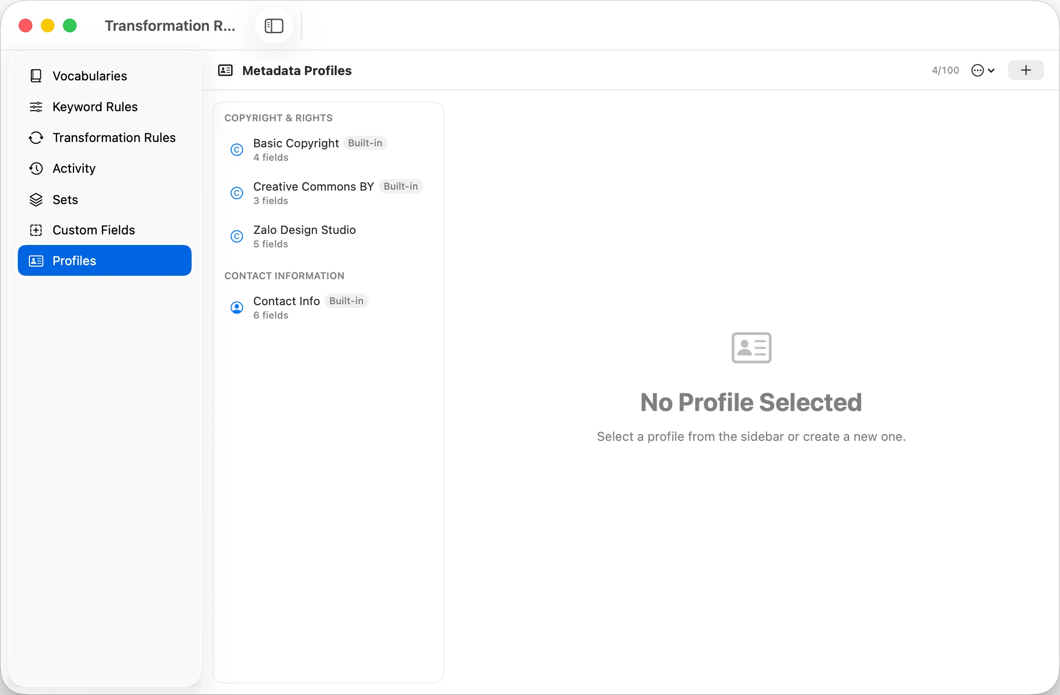Minimize the window with yellow button
Image resolution: width=1060 pixels, height=695 pixels.
tap(48, 26)
